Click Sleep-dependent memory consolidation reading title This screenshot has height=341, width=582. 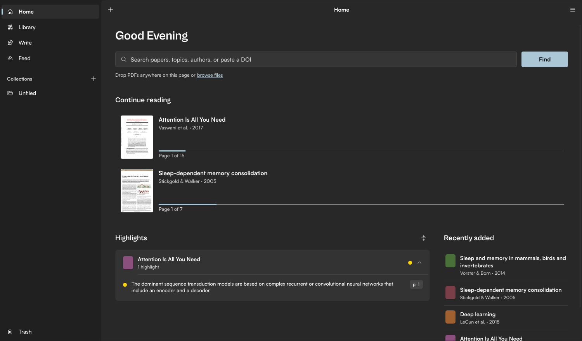tap(213, 173)
